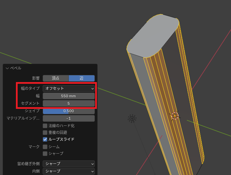The height and width of the screenshot is (175, 231).
Task: Click the 3D cursor in the viewport
Action: coord(174,116)
